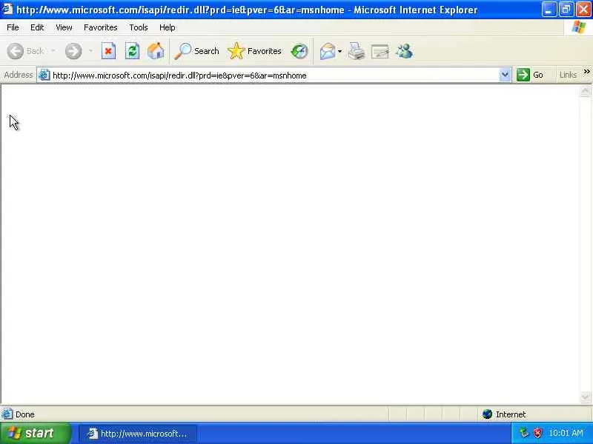This screenshot has width=593, height=444.
Task: Open the View menu
Action: point(64,27)
